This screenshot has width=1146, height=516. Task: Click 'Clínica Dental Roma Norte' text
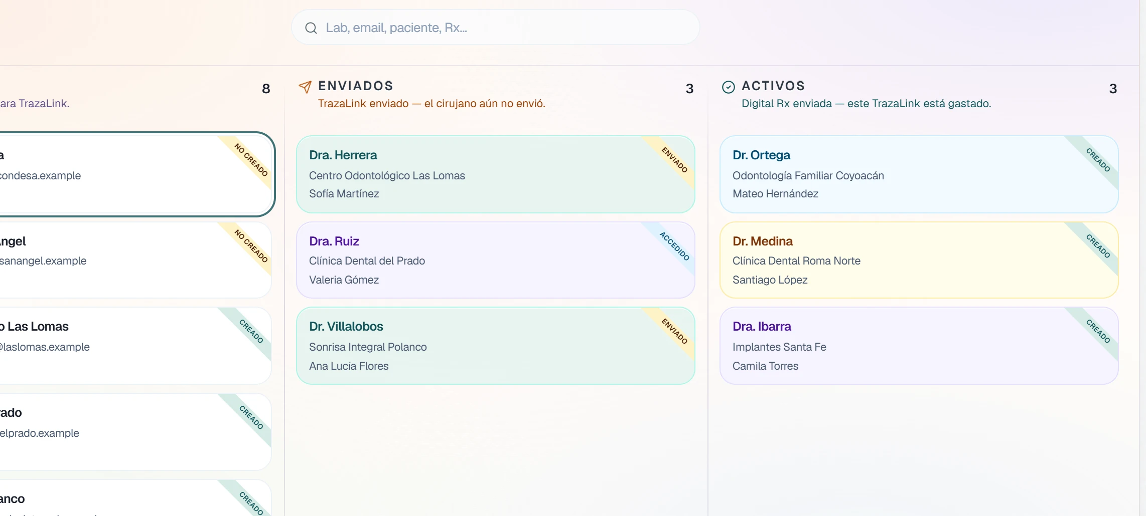pos(796,261)
